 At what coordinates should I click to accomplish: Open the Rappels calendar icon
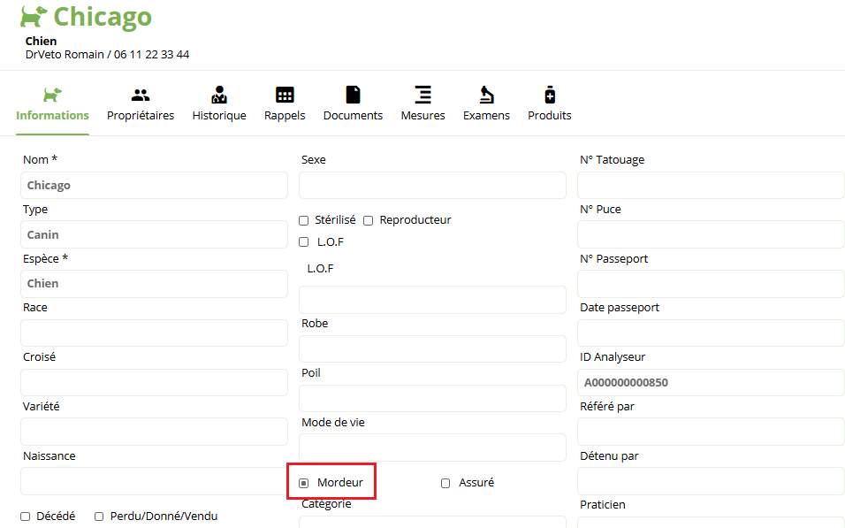click(285, 95)
